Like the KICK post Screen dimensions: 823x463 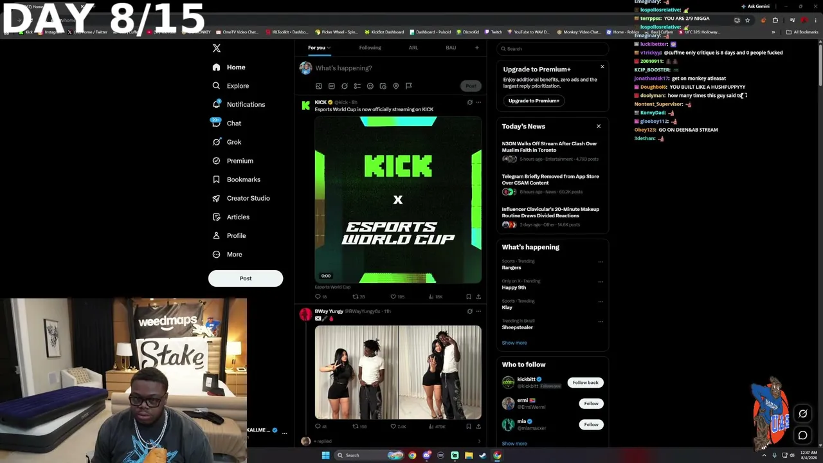tap(397, 296)
